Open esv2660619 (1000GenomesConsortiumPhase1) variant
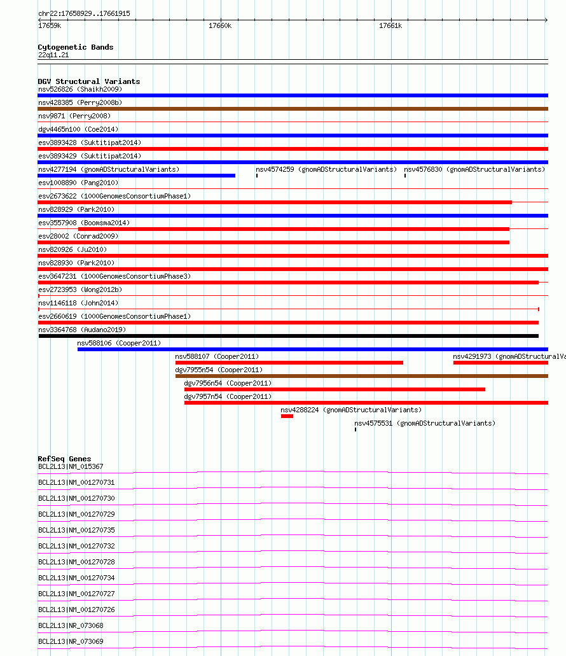This screenshot has width=566, height=656. (114, 317)
